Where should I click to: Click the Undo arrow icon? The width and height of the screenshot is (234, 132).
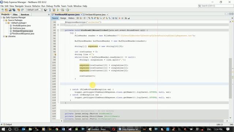19,10
